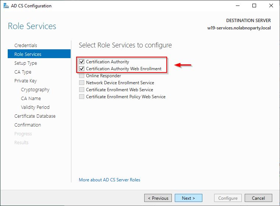Viewport: 280px width, 206px height.
Task: Go to Certificate Database step
Action: [x=35, y=116]
